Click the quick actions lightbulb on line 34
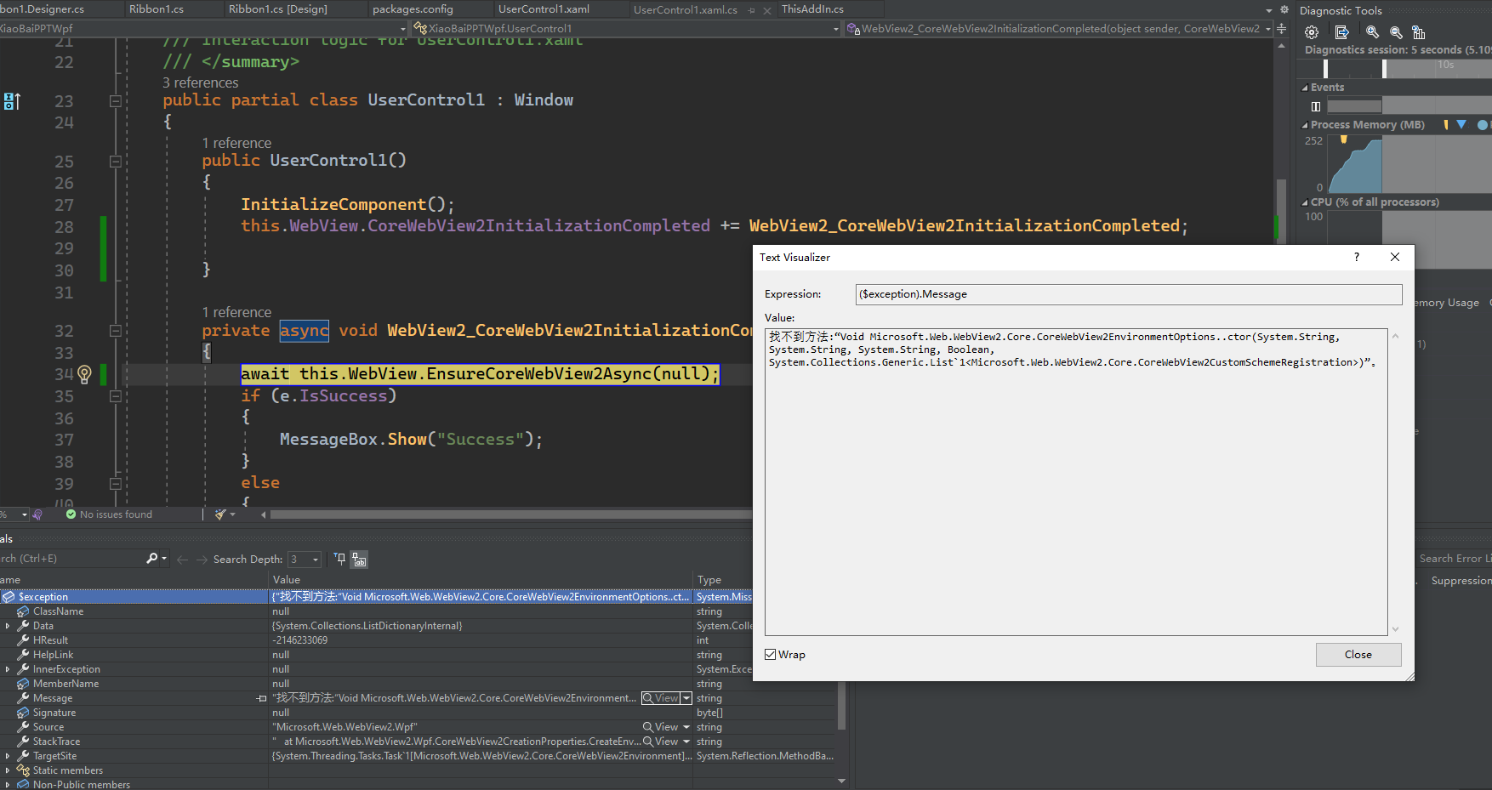The height and width of the screenshot is (790, 1492). coord(83,374)
